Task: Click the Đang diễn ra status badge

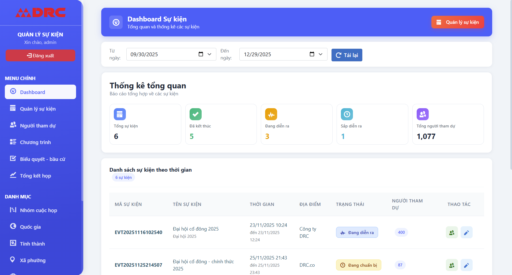Action: [x=357, y=232]
